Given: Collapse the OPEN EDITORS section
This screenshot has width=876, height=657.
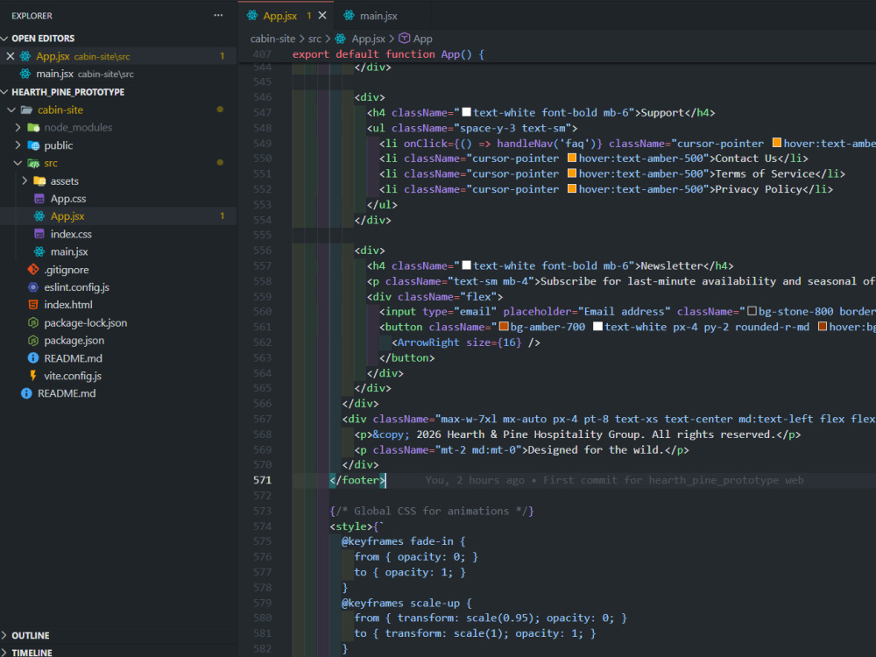Looking at the screenshot, I should (x=5, y=38).
